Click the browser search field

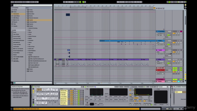(x=33, y=5)
